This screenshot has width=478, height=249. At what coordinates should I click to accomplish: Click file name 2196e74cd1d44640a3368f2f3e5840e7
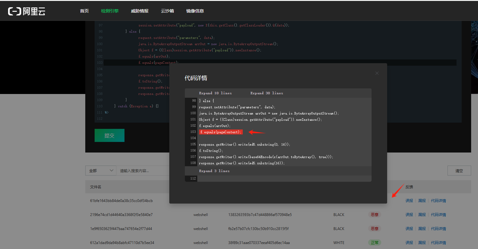pyautogui.click(x=121, y=215)
